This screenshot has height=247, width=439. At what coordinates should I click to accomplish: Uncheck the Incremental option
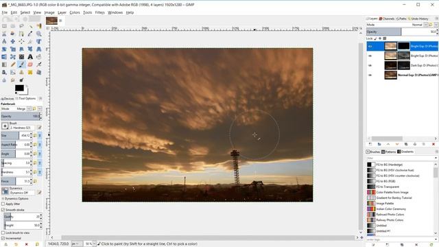coord(3,238)
